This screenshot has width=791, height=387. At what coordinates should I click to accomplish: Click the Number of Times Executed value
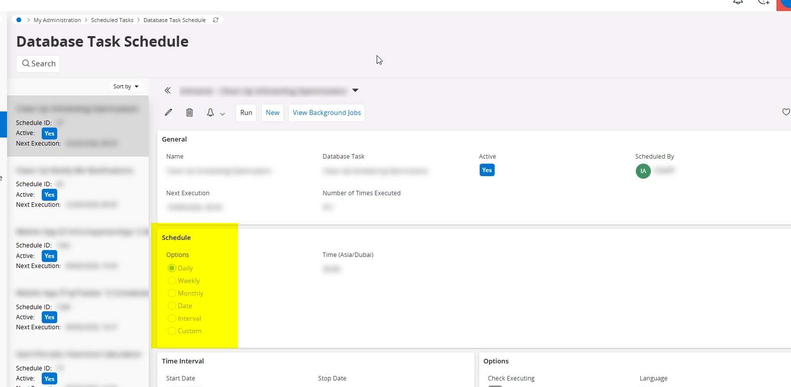click(x=328, y=207)
